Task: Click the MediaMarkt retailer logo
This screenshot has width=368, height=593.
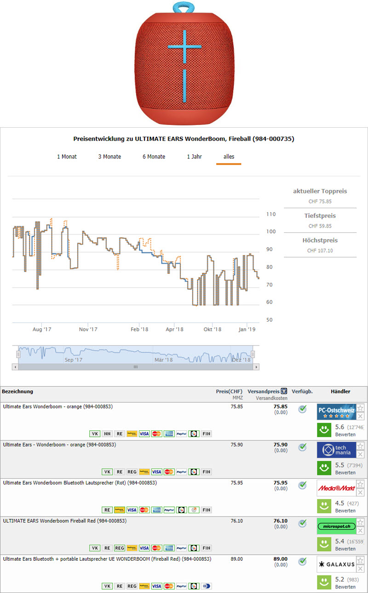Action: pyautogui.click(x=336, y=488)
